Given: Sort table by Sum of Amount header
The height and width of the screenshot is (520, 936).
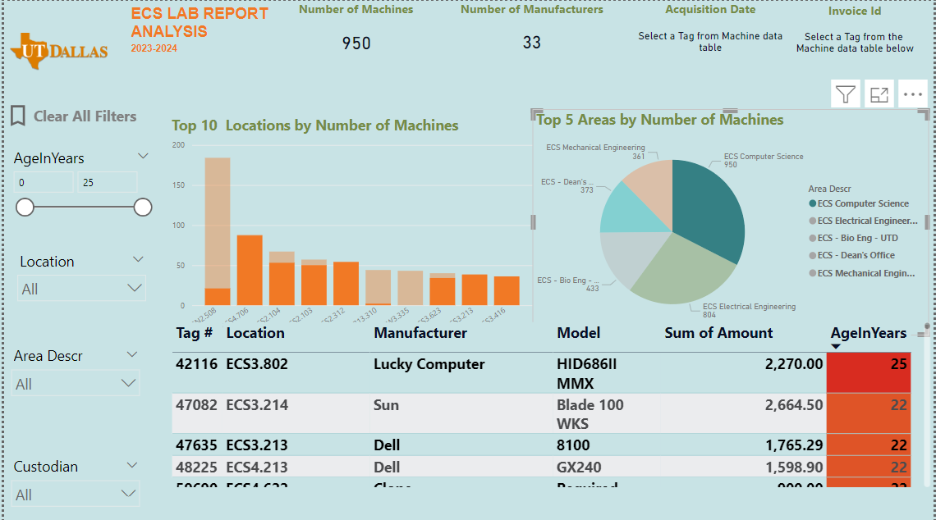Looking at the screenshot, I should [x=718, y=333].
